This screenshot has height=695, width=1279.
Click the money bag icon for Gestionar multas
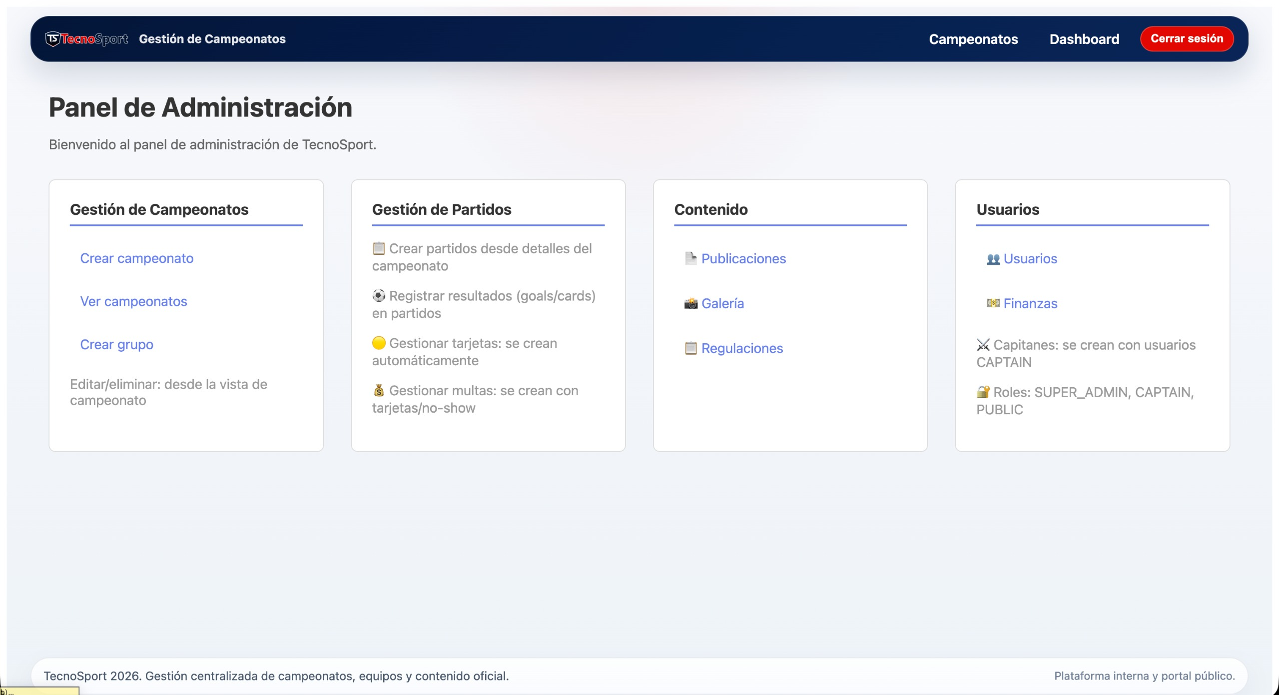point(378,390)
